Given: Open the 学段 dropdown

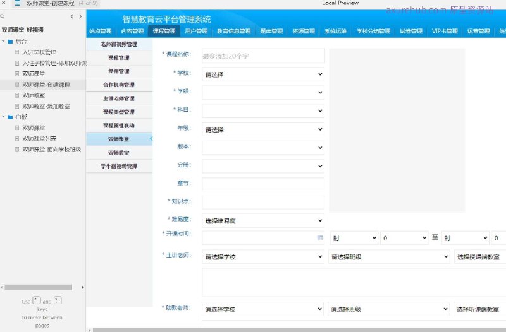Looking at the screenshot, I should pos(263,92).
